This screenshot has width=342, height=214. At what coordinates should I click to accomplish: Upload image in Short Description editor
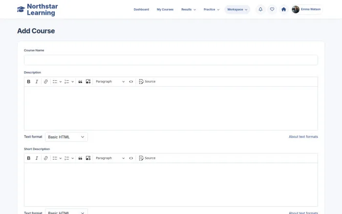coord(88,158)
